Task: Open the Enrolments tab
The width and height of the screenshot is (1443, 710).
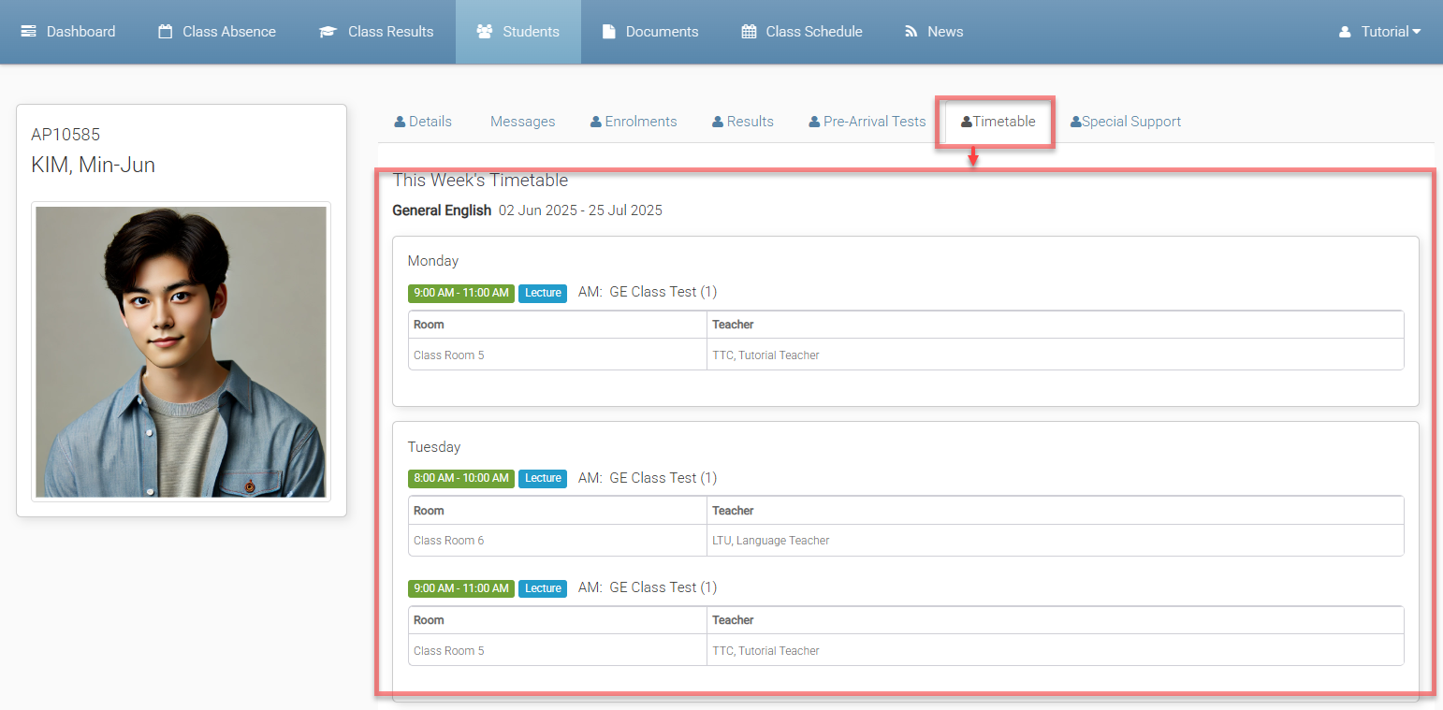Action: pos(634,122)
